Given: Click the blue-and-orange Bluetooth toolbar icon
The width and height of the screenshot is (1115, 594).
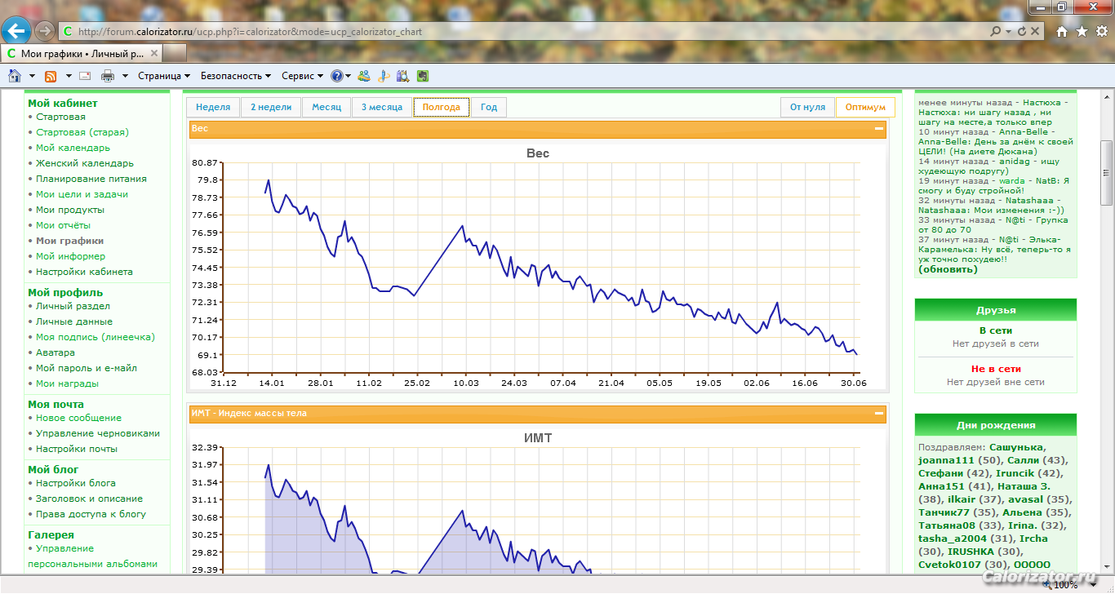Looking at the screenshot, I should pyautogui.click(x=384, y=76).
